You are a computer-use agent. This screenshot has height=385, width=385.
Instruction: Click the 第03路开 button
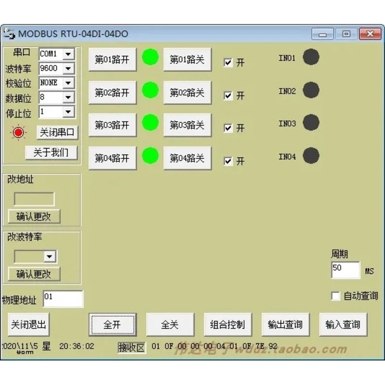point(113,125)
